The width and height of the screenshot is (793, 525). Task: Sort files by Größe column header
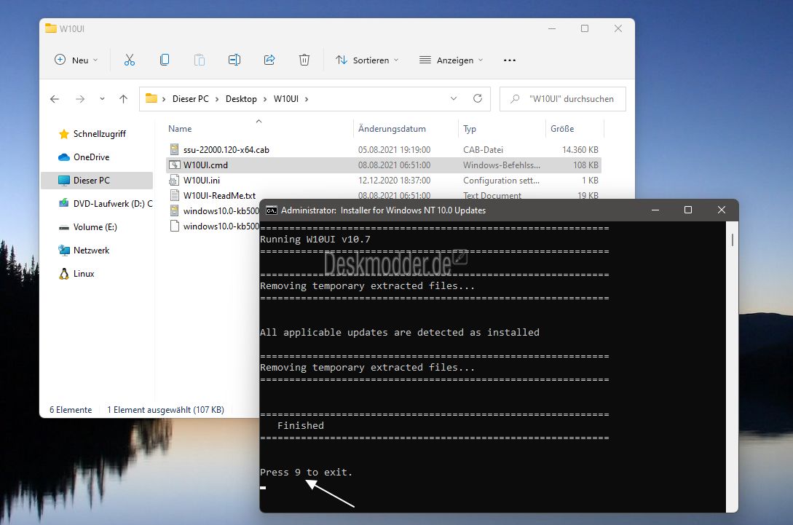pyautogui.click(x=562, y=129)
